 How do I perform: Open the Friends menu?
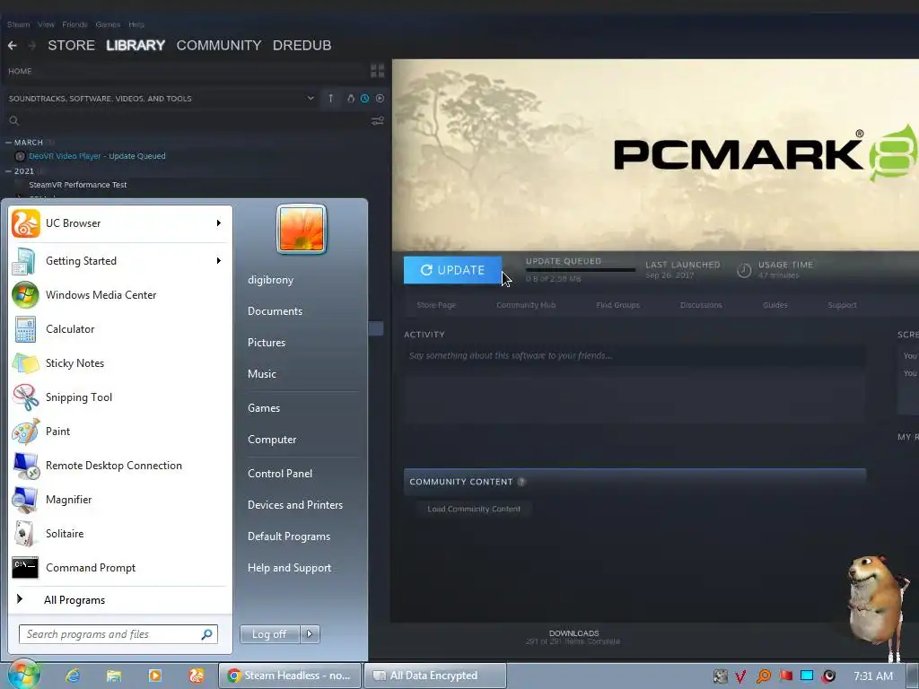[x=75, y=24]
